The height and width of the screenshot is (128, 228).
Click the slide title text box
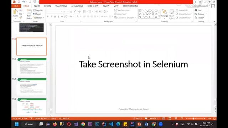[x=134, y=64]
